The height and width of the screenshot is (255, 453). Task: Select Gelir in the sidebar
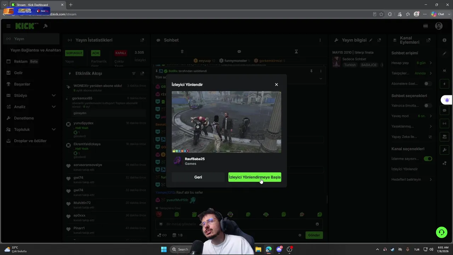point(18,73)
